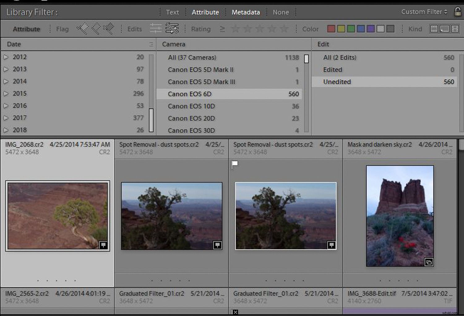
Task: Open the Custom Filter dropdown
Action: tap(424, 12)
